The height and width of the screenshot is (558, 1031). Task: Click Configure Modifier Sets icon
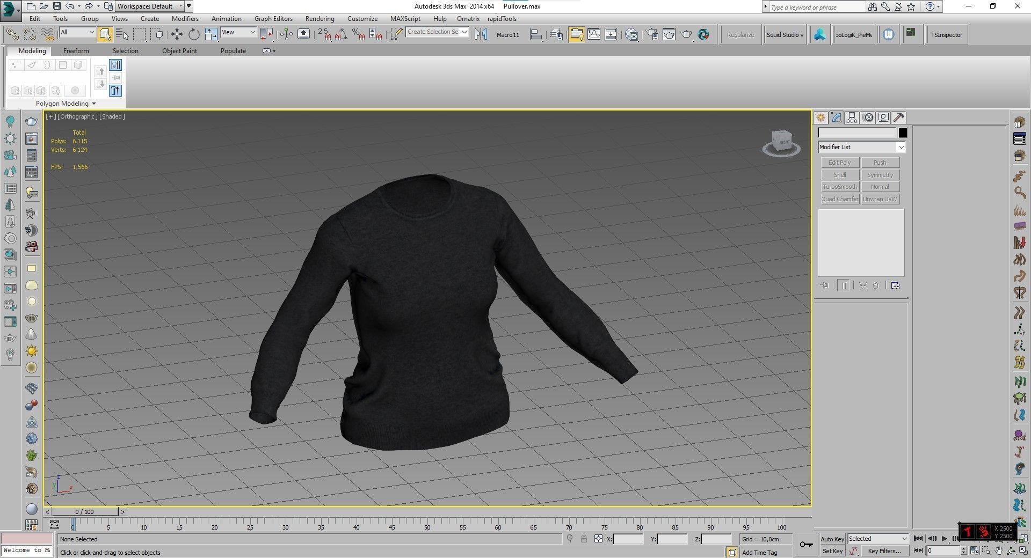(x=895, y=285)
